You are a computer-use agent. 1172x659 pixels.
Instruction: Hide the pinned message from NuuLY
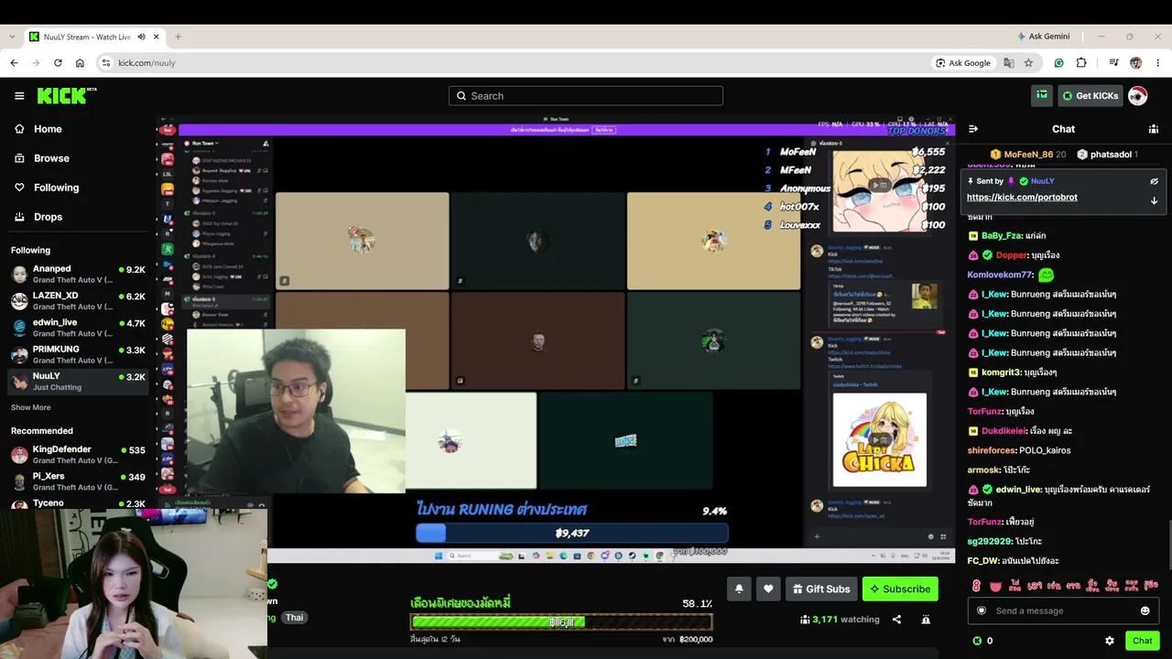(x=1154, y=181)
